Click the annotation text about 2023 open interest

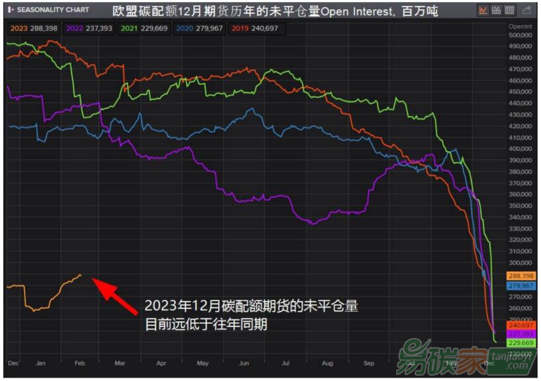pyautogui.click(x=251, y=316)
